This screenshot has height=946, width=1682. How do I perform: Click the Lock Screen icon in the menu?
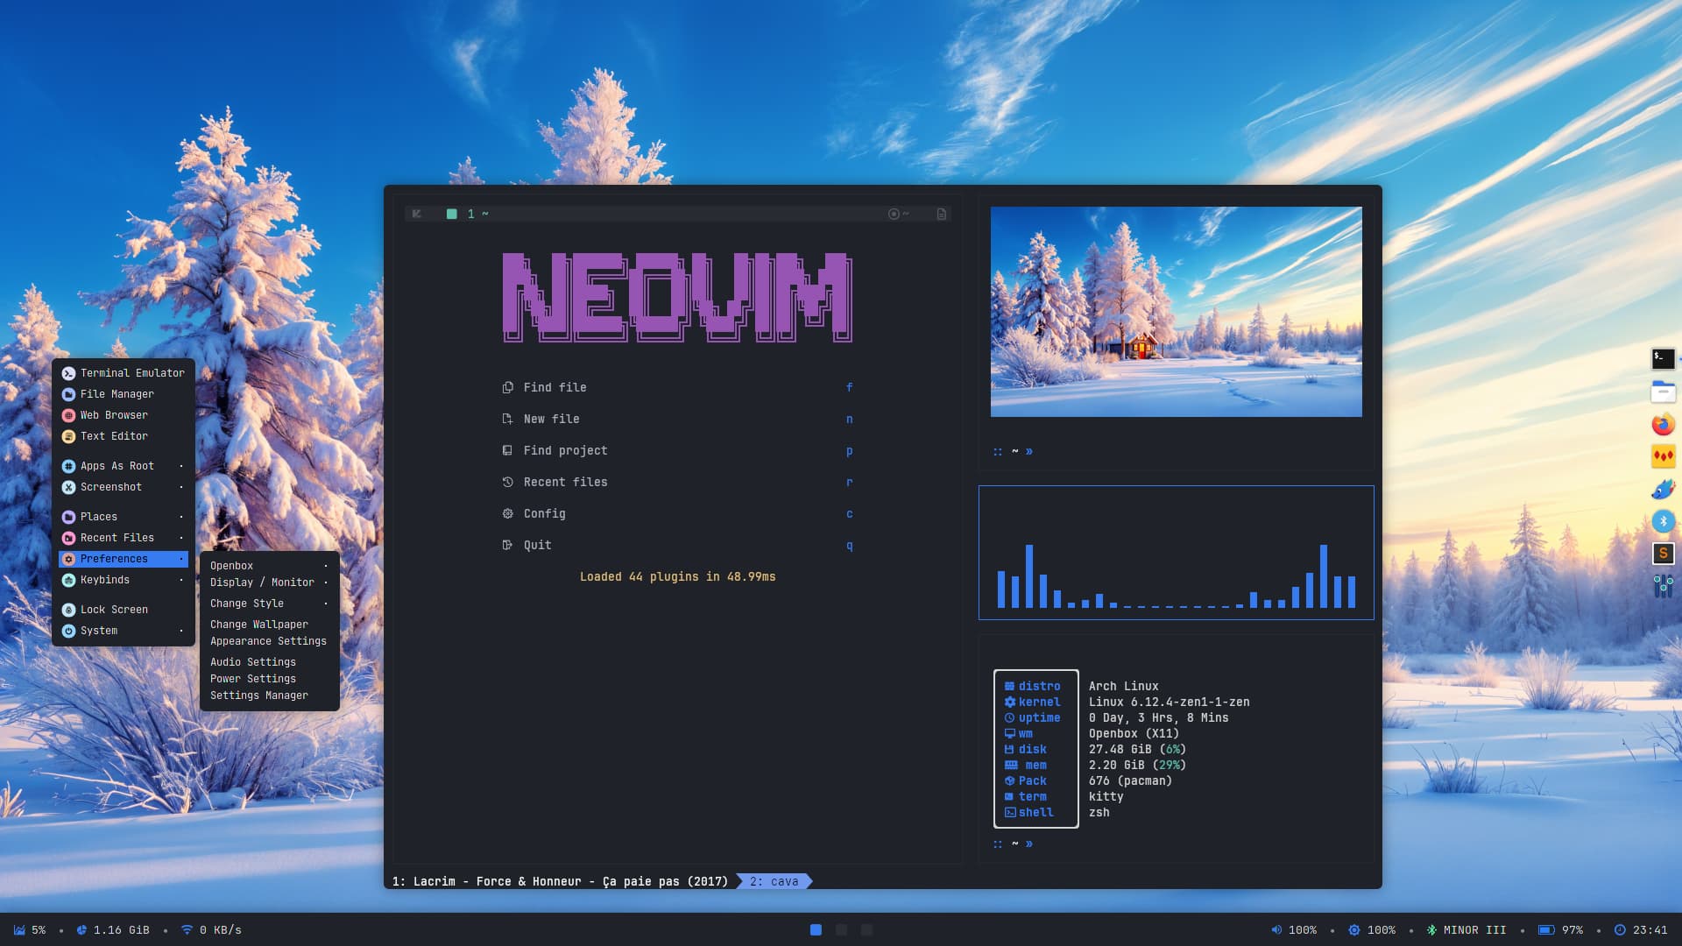click(68, 610)
